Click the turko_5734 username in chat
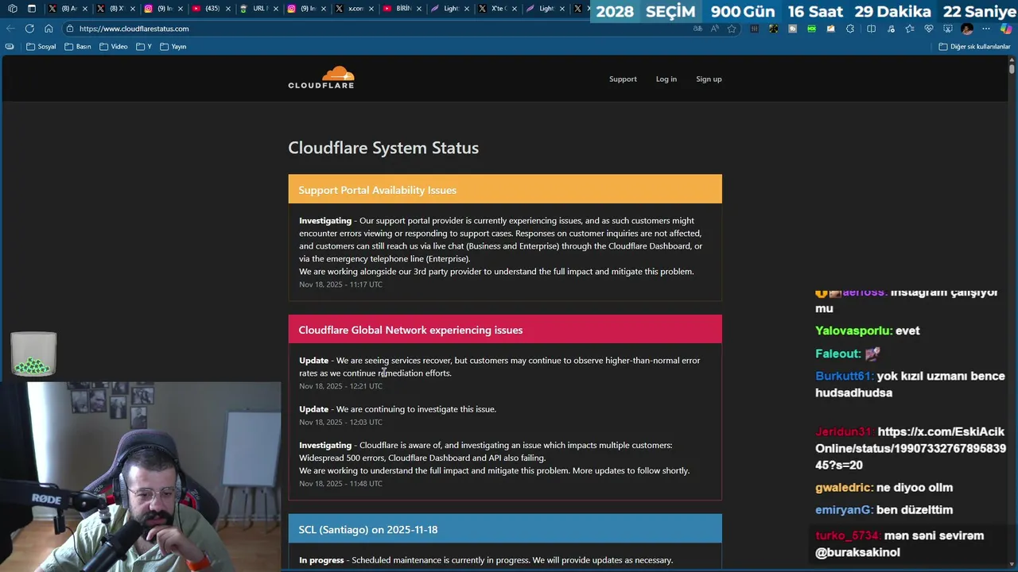 (x=846, y=535)
